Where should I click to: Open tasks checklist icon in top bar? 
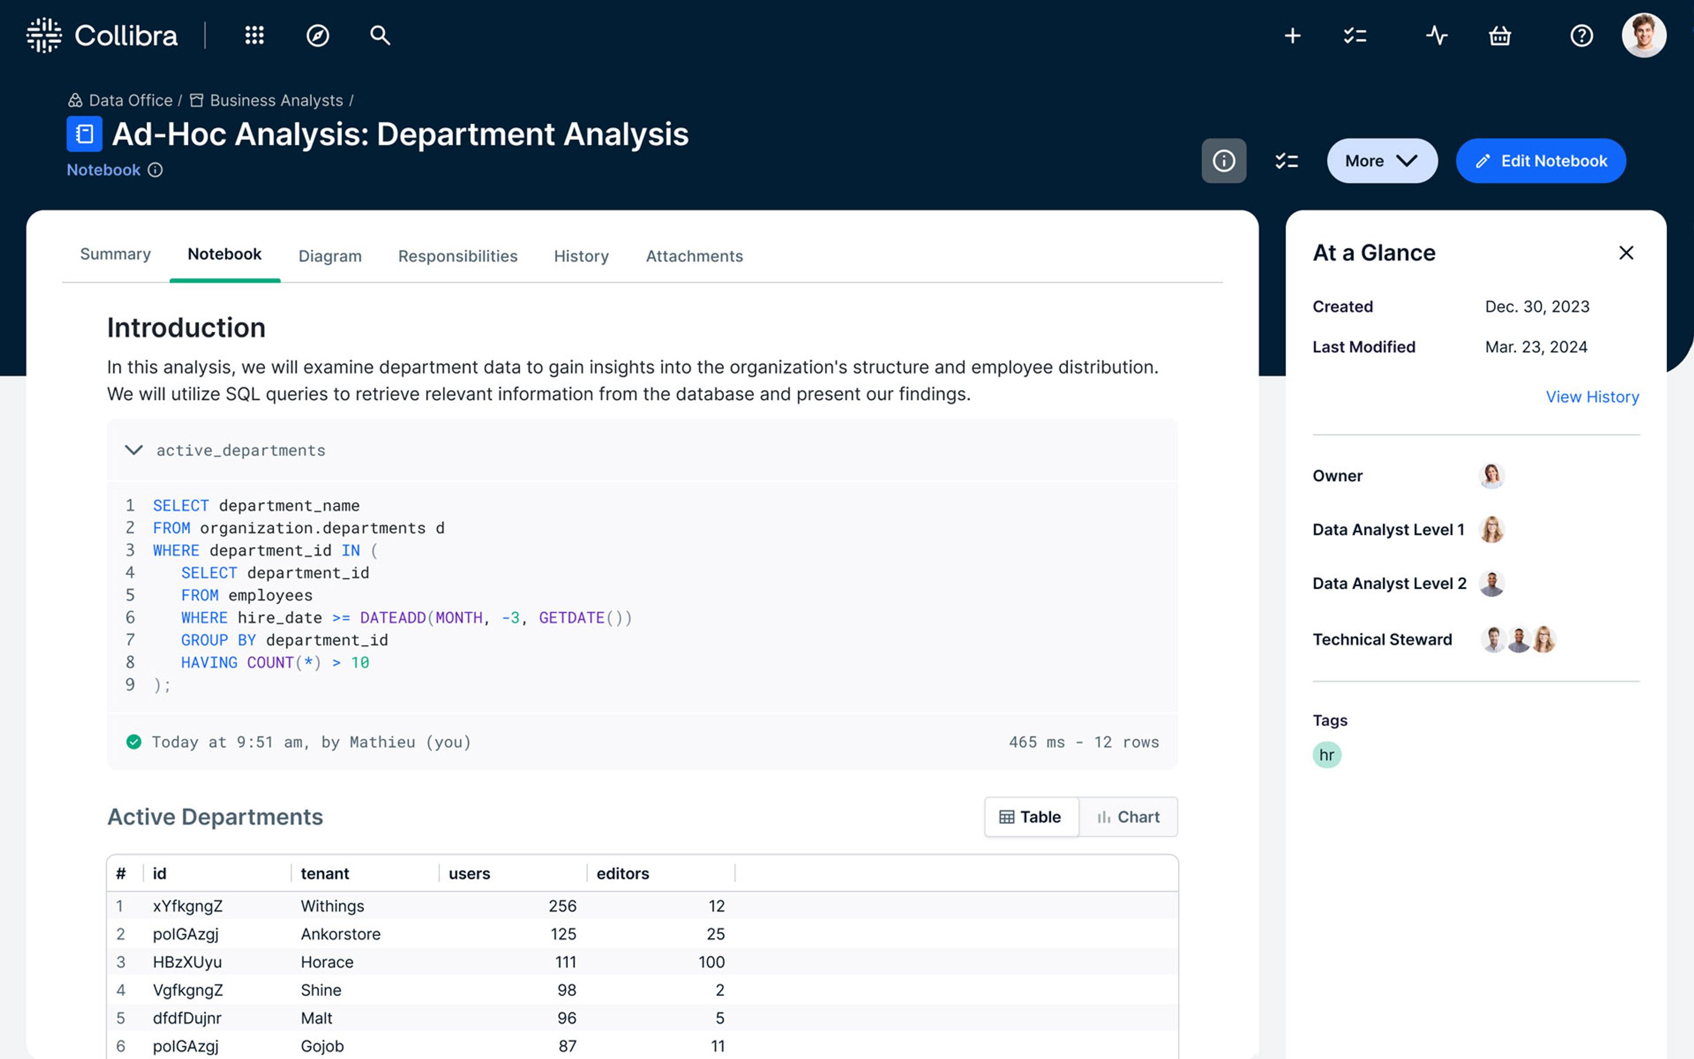point(1355,35)
